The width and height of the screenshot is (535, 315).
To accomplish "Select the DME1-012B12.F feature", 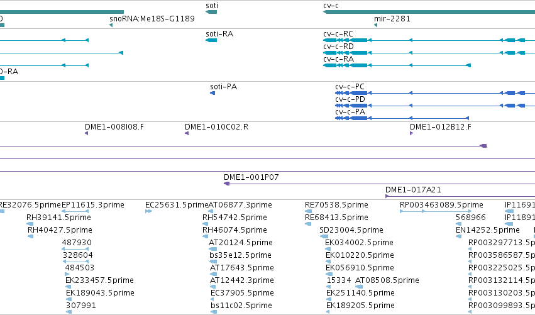I will tap(441, 127).
